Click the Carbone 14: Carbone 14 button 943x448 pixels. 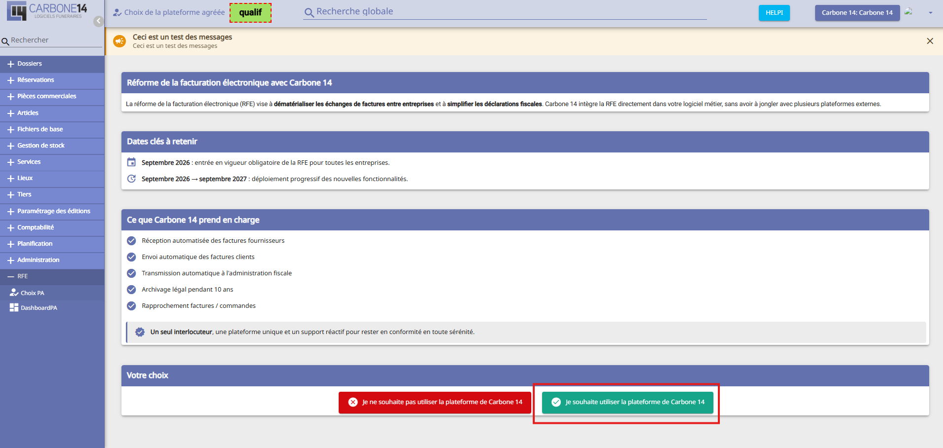tap(857, 13)
